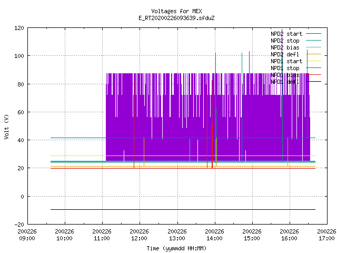Click the black flat line near -10 V

point(183,209)
